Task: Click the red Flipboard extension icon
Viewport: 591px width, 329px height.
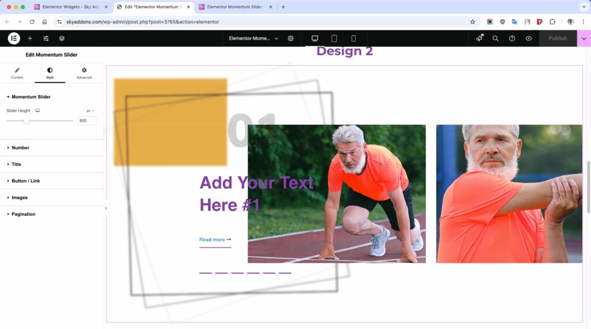Action: pyautogui.click(x=540, y=22)
